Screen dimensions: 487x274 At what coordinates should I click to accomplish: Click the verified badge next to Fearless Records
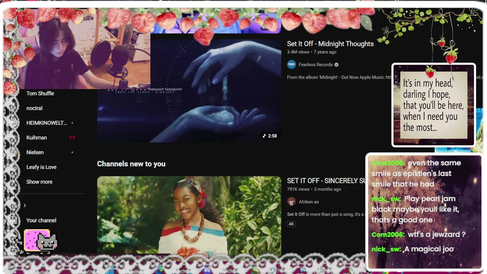[x=336, y=65]
